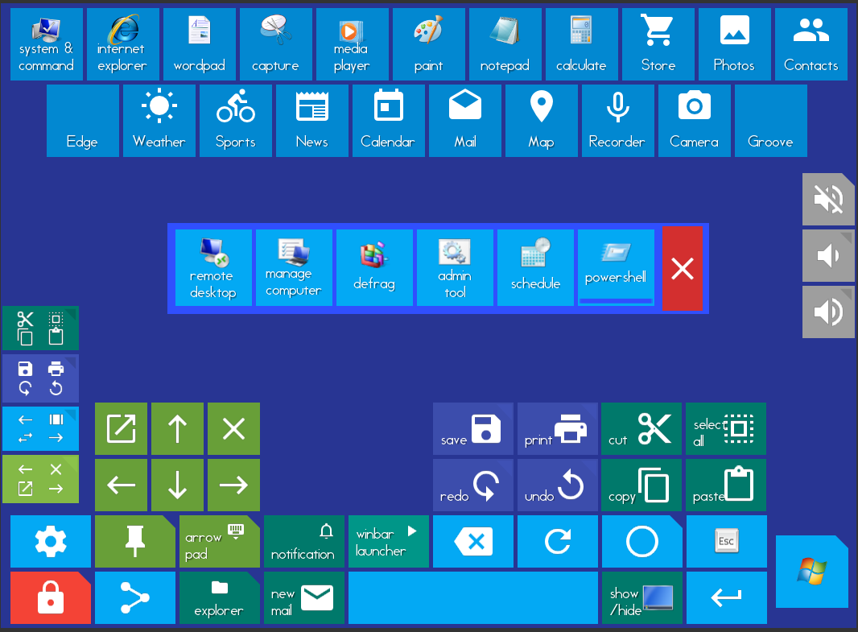858x632 pixels.
Task: Toggle the save/print/redo/undo pad group
Action: 40,378
